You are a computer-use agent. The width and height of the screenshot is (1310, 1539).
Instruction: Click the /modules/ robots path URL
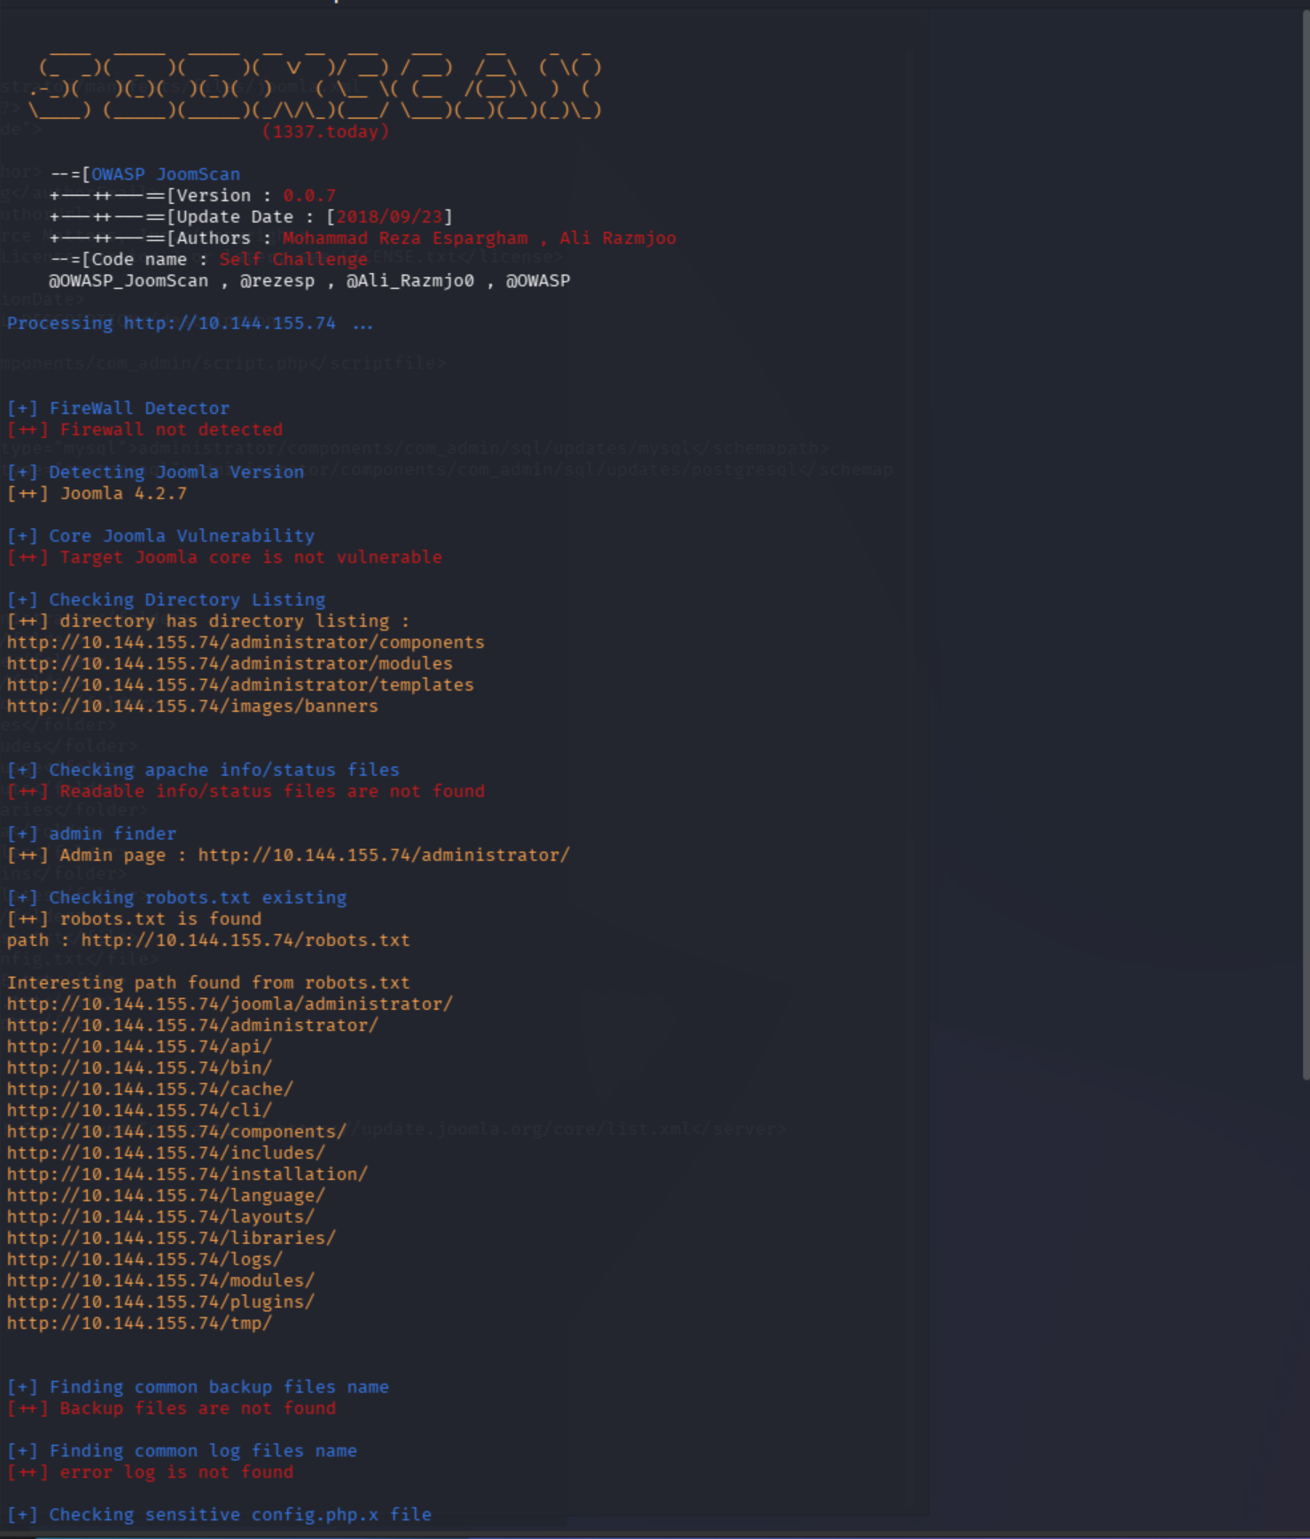coord(160,1280)
